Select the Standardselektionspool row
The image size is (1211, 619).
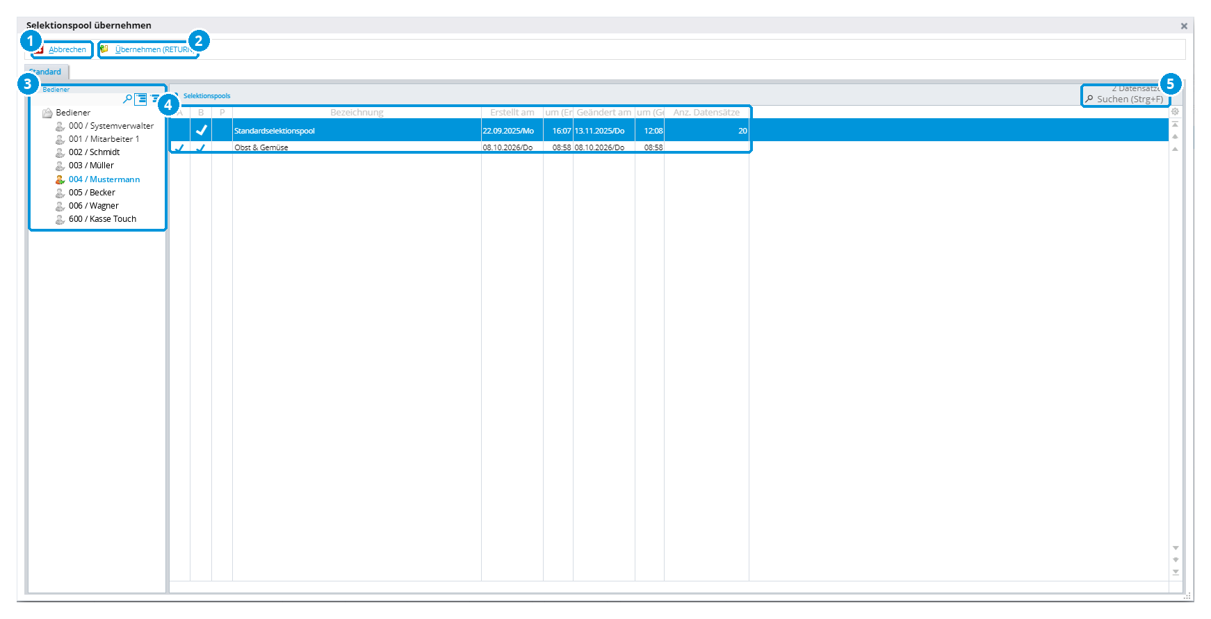point(668,131)
